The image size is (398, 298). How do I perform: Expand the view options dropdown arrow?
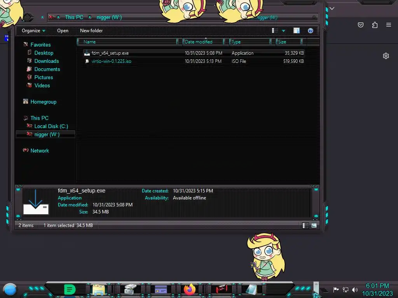[283, 31]
